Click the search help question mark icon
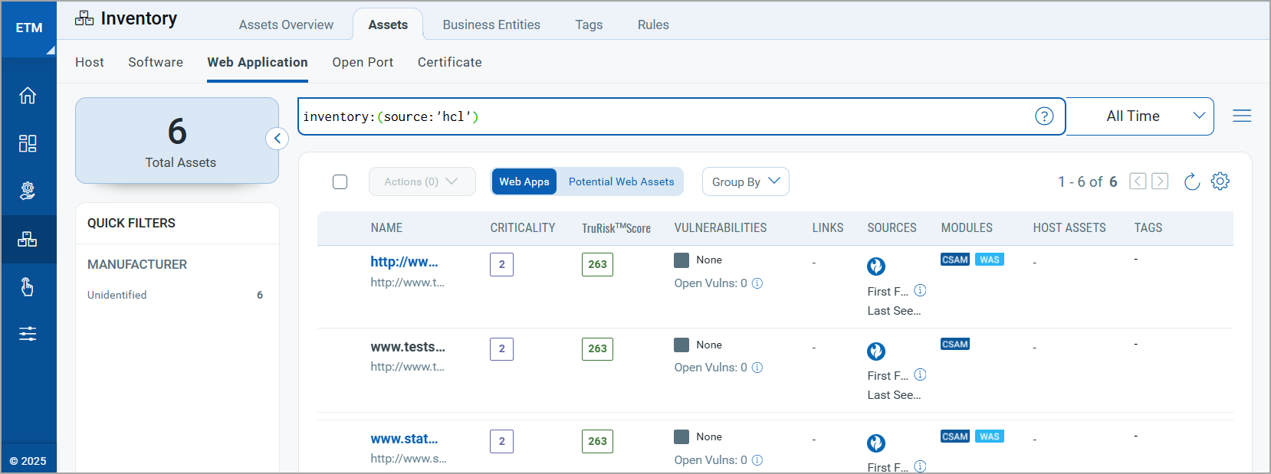Viewport: 1271px width, 474px height. [1044, 116]
